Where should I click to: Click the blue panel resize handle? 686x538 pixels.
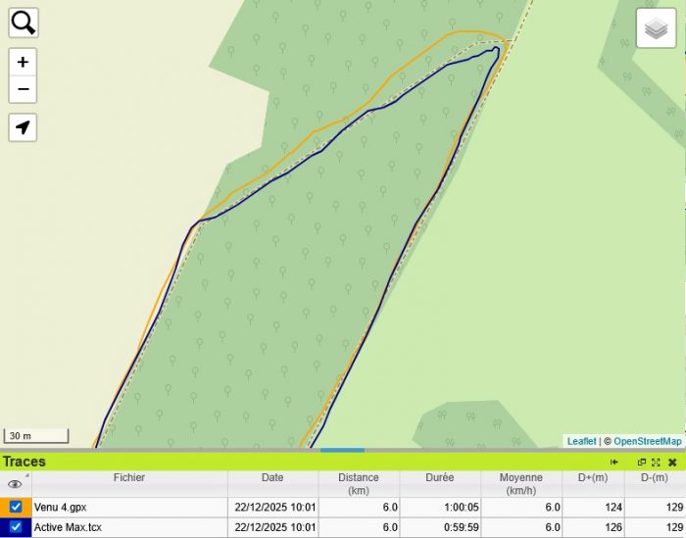342,450
